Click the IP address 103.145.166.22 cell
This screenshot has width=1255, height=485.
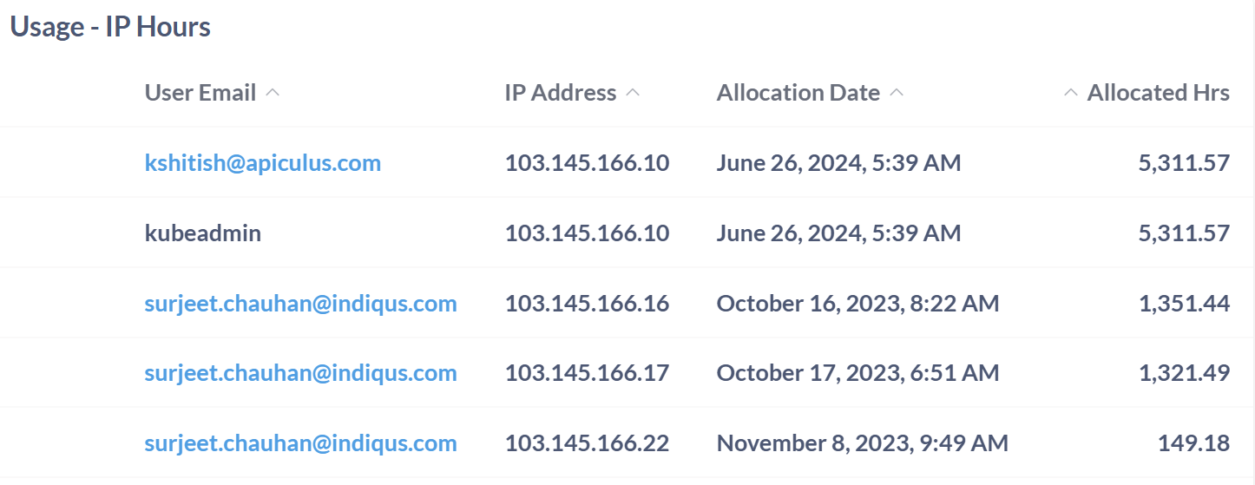pos(587,443)
